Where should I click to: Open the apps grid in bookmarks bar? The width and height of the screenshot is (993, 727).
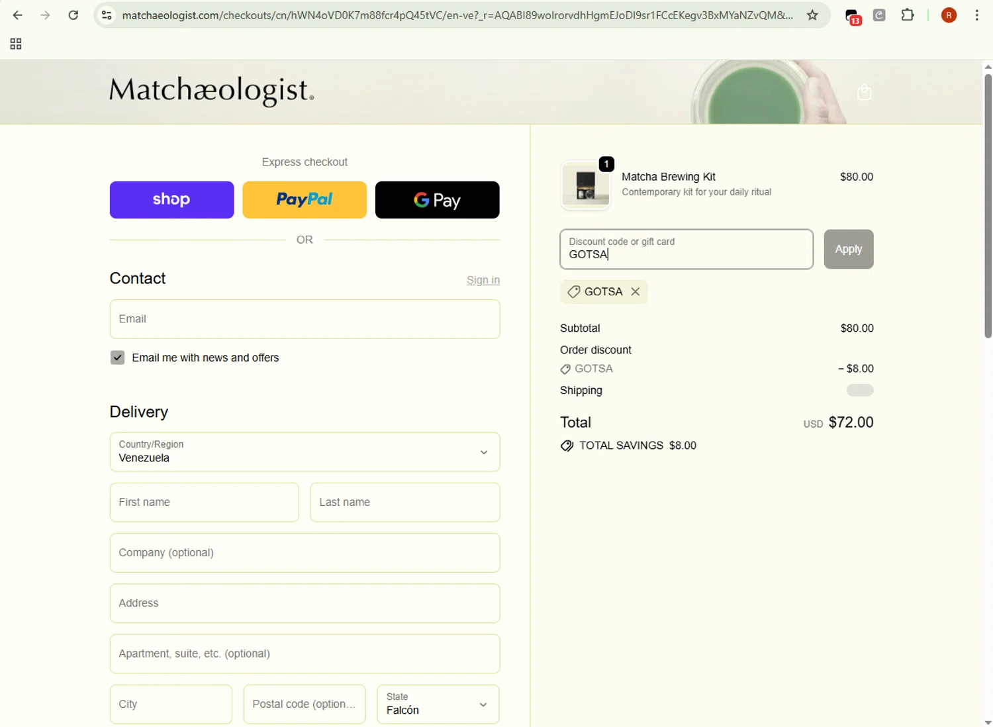coord(16,44)
